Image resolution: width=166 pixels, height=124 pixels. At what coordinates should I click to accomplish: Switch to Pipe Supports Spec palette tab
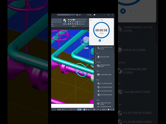tap(95, 49)
